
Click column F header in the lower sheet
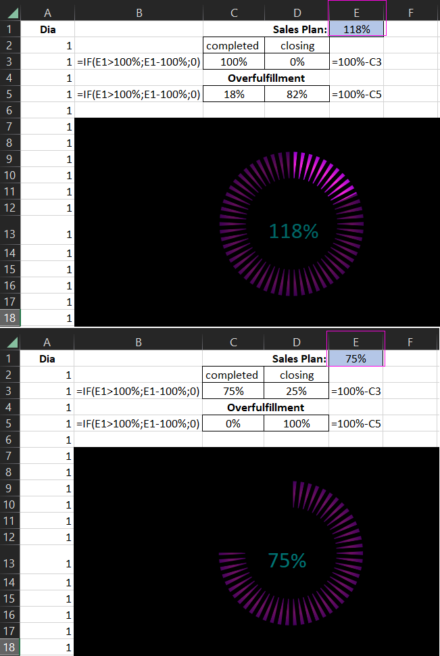pyautogui.click(x=410, y=342)
